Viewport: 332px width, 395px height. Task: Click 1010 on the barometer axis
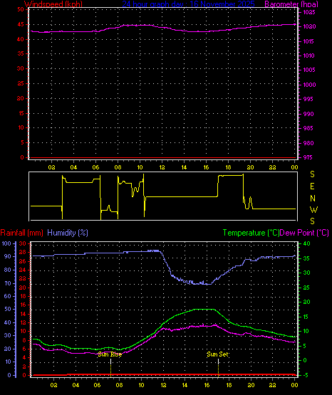308,56
